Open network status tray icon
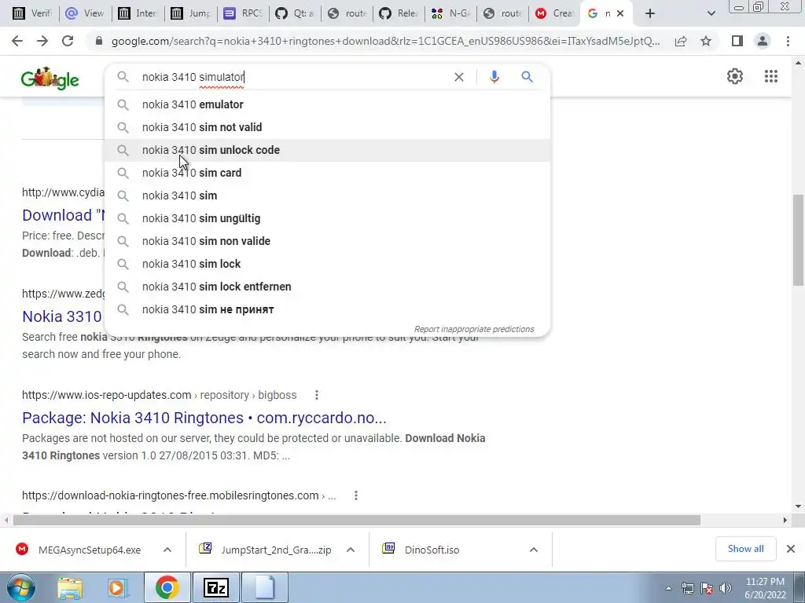This screenshot has height=603, width=805. 687,588
